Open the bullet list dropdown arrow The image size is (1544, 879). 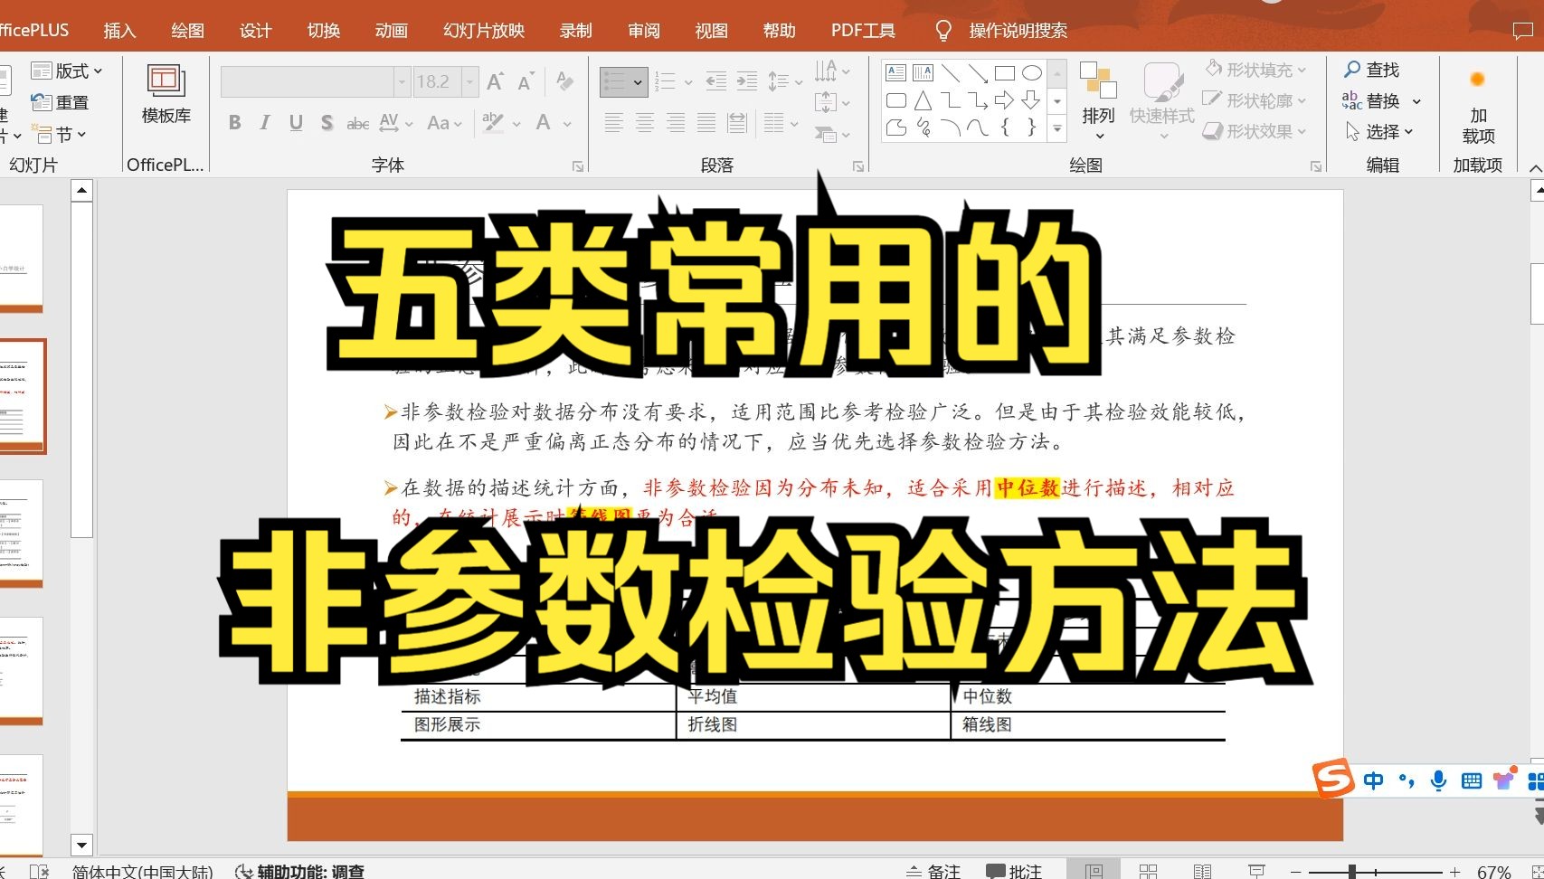[639, 80]
